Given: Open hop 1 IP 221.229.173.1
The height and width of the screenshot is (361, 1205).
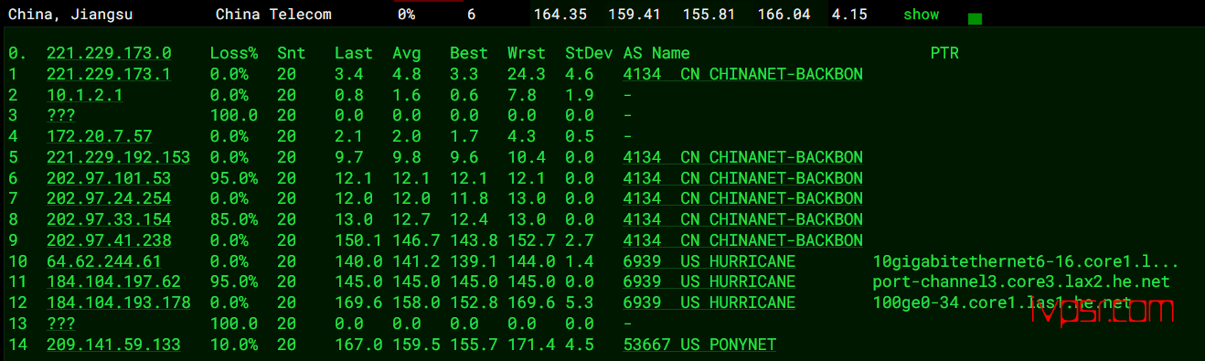Looking at the screenshot, I should pyautogui.click(x=109, y=74).
